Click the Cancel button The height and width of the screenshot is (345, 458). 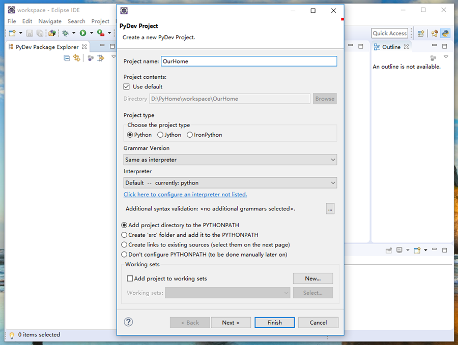pos(319,323)
